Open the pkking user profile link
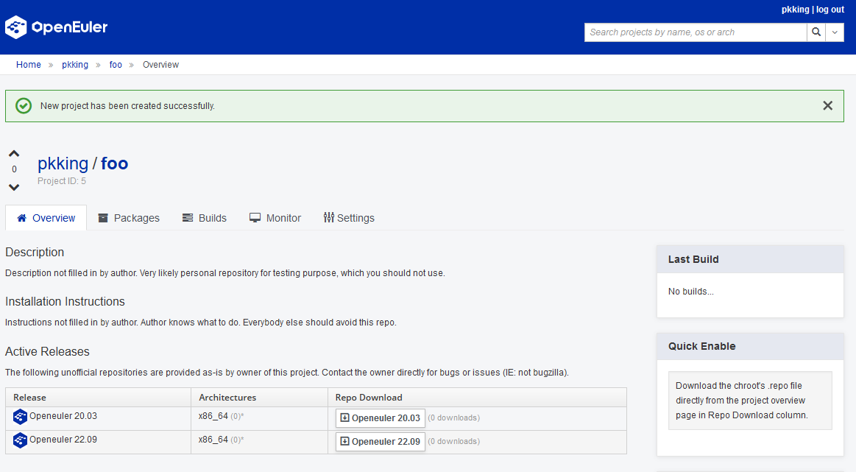 pyautogui.click(x=795, y=10)
